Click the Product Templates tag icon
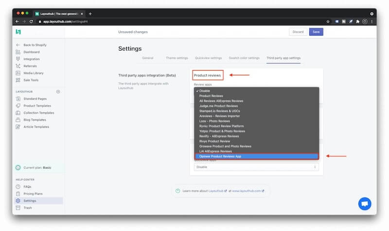The width and height of the screenshot is (389, 231). (18, 106)
